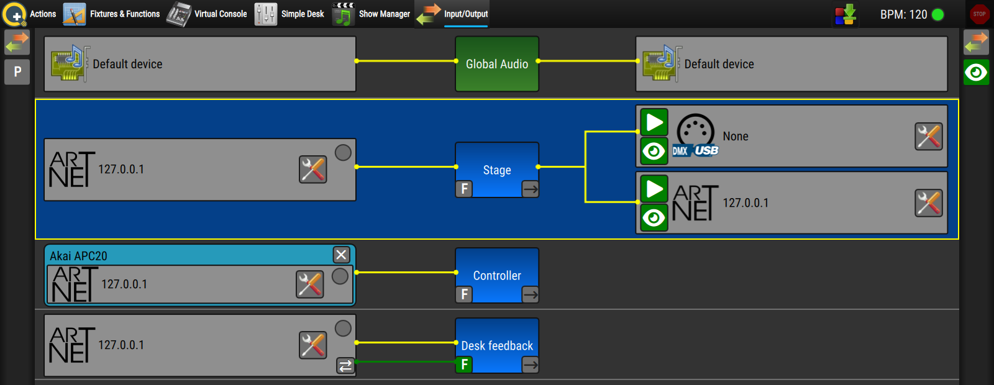Viewport: 994px width, 385px height.
Task: Toggle green feedback F on Desk feedback
Action: [464, 365]
